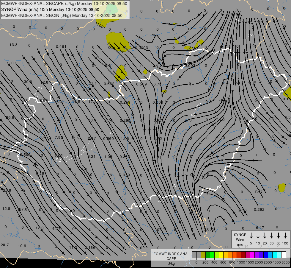Click the 10 m/s wind arrow in legend
The image size is (291, 268).
258,235
